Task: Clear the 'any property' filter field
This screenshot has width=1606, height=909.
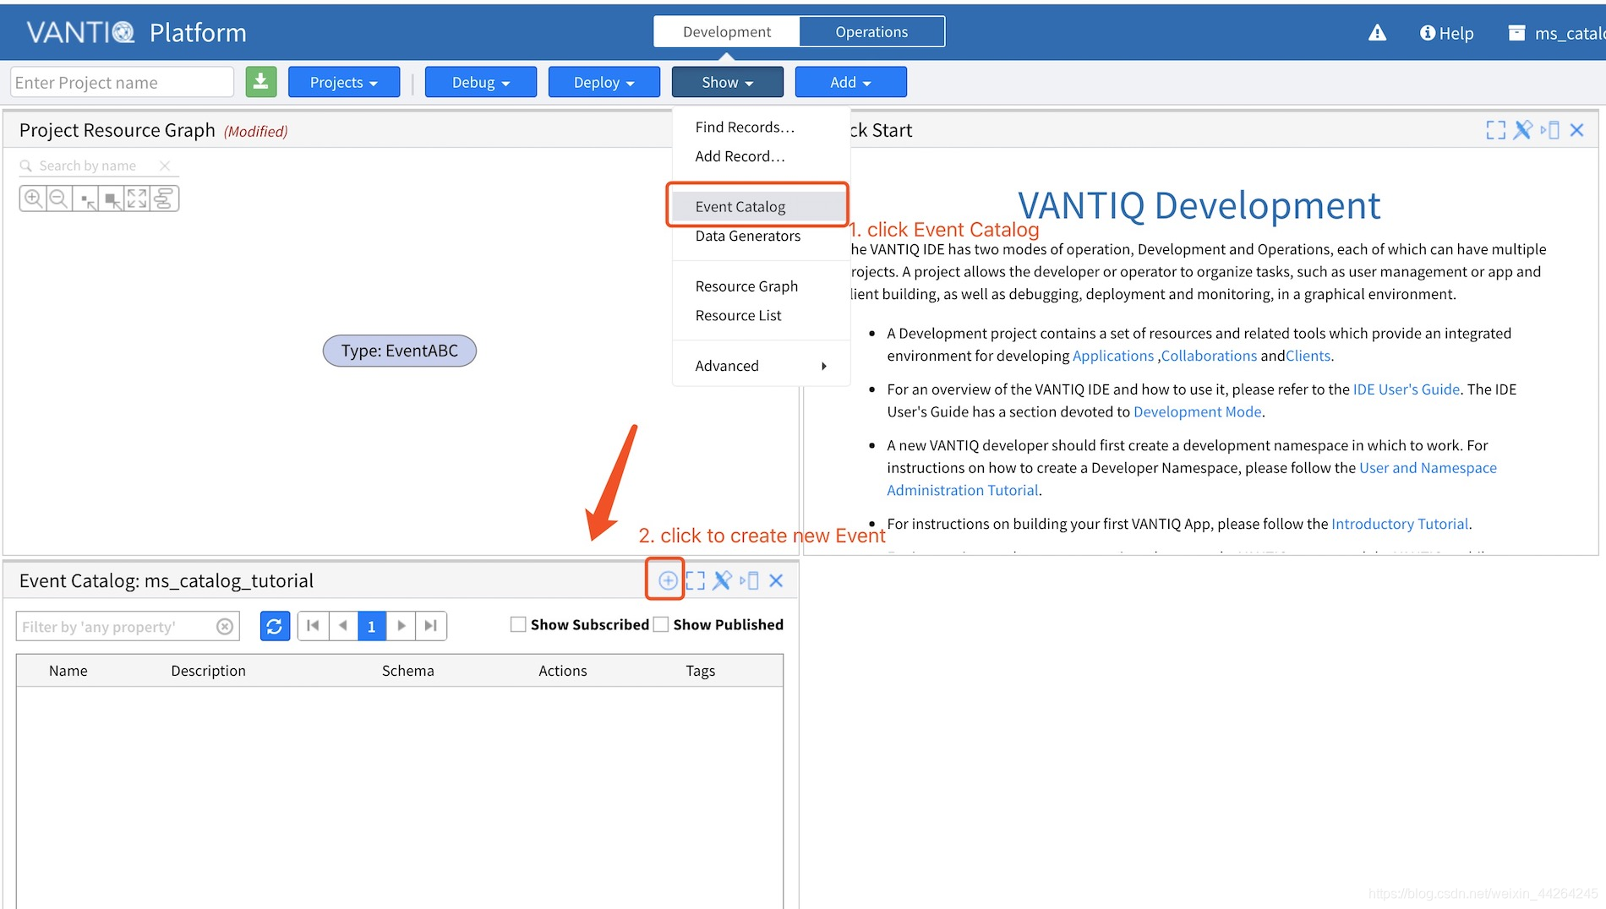Action: [225, 626]
